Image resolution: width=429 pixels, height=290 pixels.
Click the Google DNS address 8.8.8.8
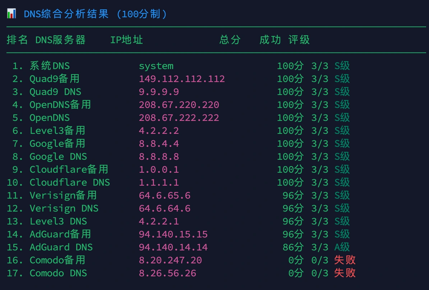point(159,157)
